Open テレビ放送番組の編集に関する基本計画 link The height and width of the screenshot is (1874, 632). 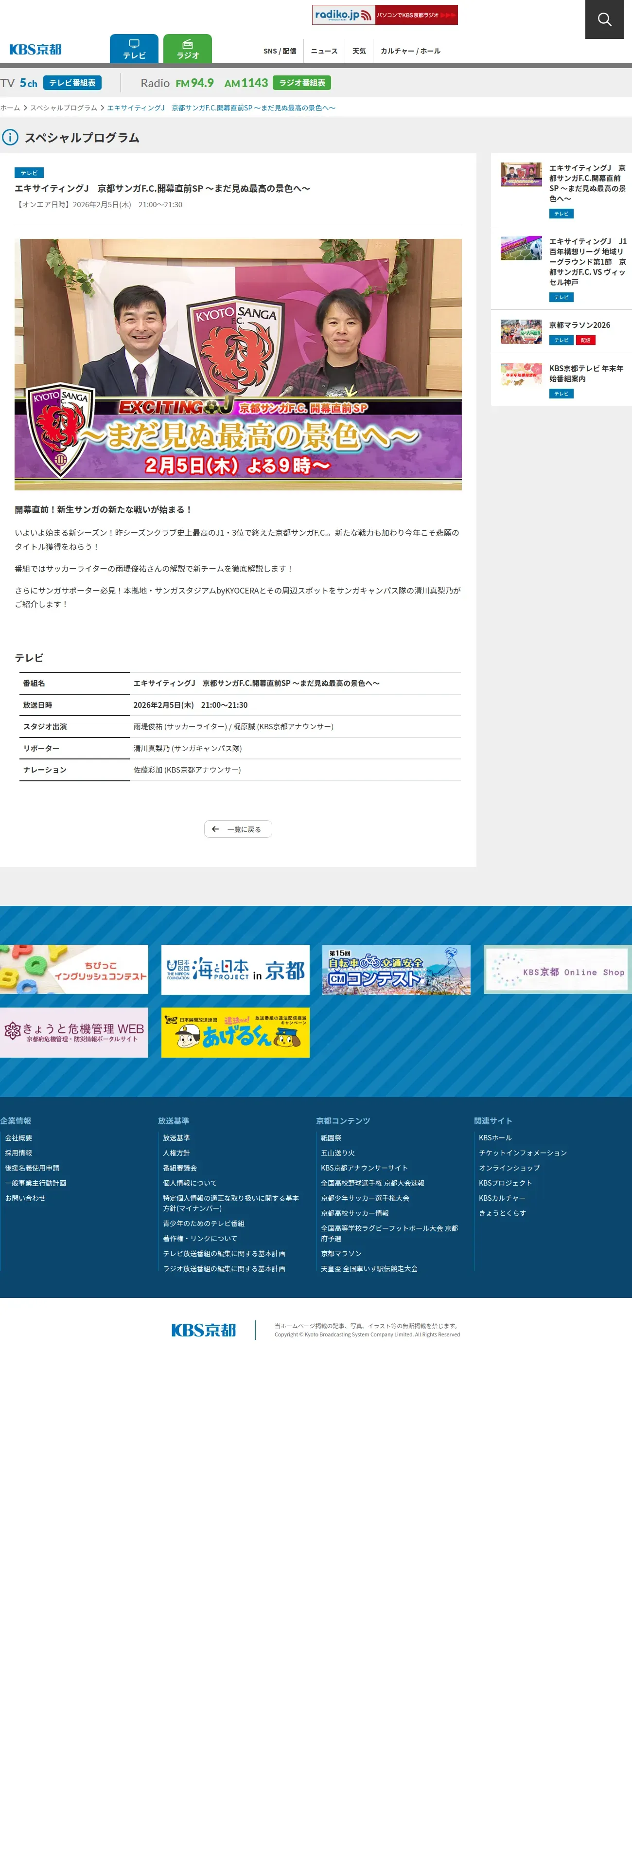click(224, 1253)
